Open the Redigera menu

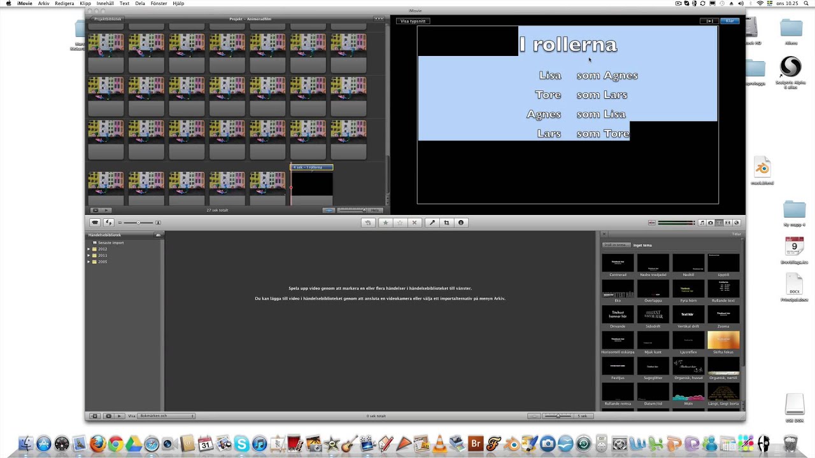point(64,3)
